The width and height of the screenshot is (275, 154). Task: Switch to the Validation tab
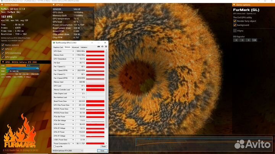tap(84, 47)
